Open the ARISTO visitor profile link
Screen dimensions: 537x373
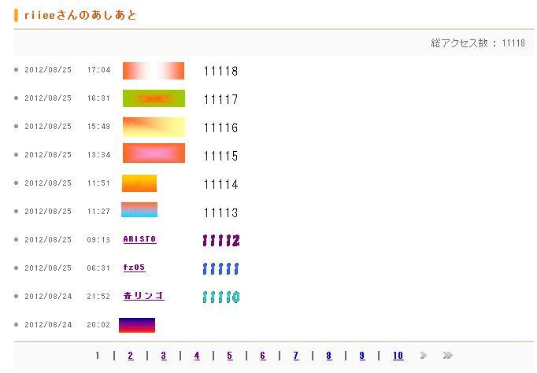point(139,239)
